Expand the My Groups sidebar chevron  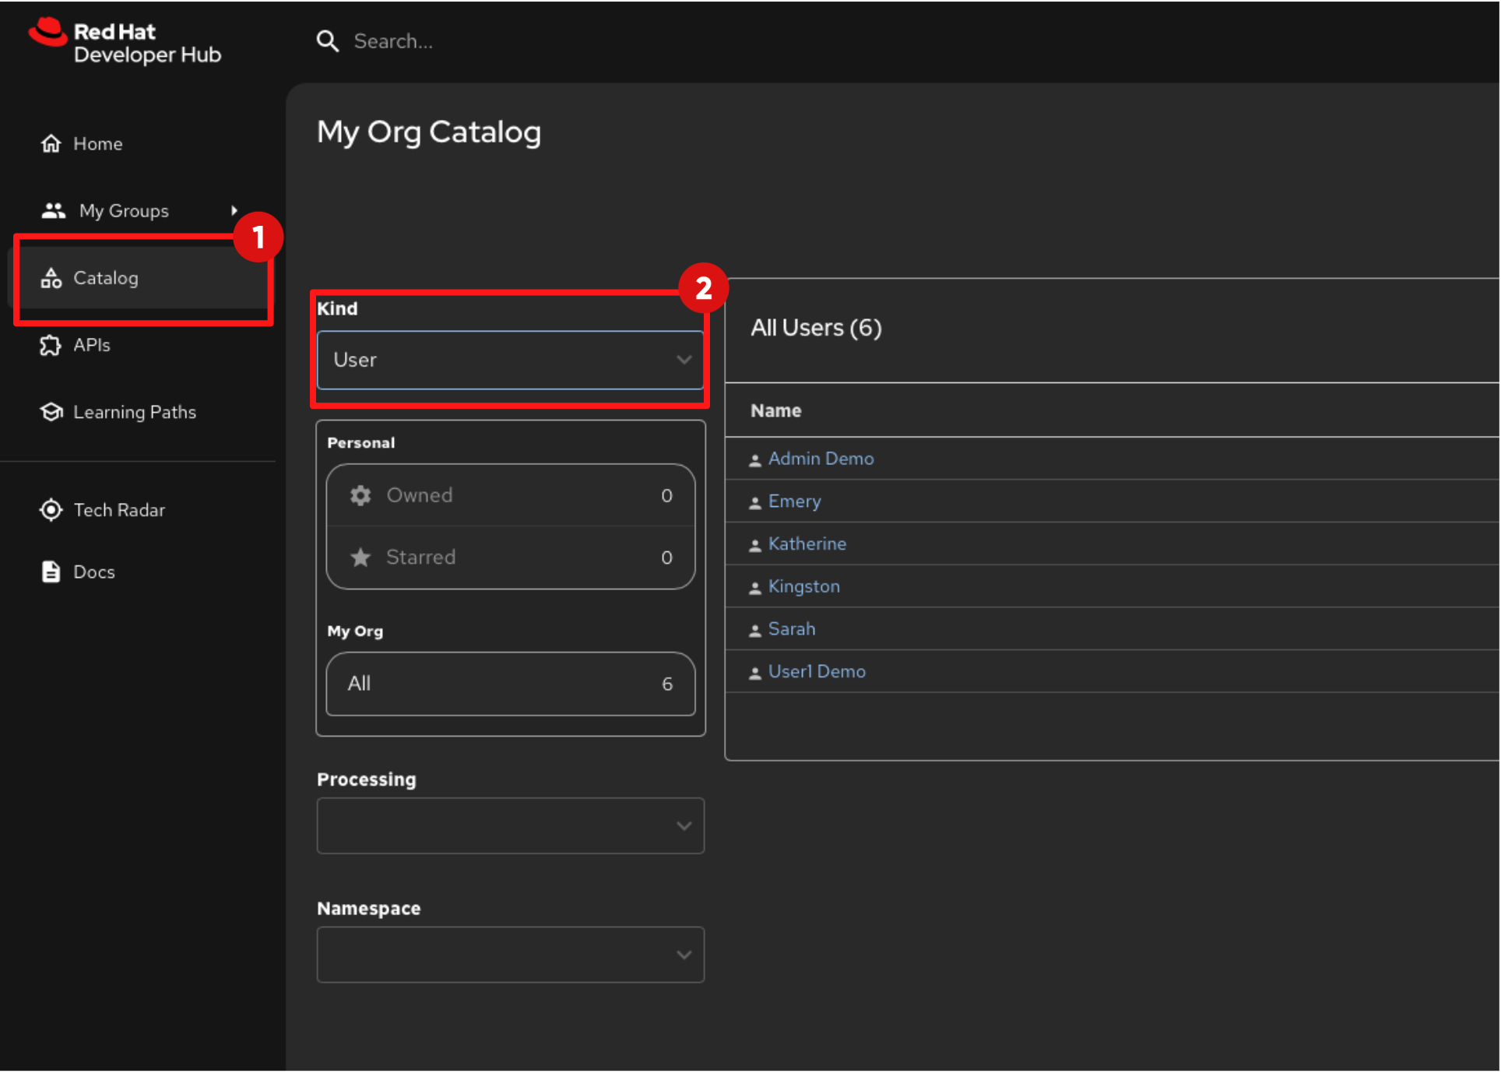235,209
